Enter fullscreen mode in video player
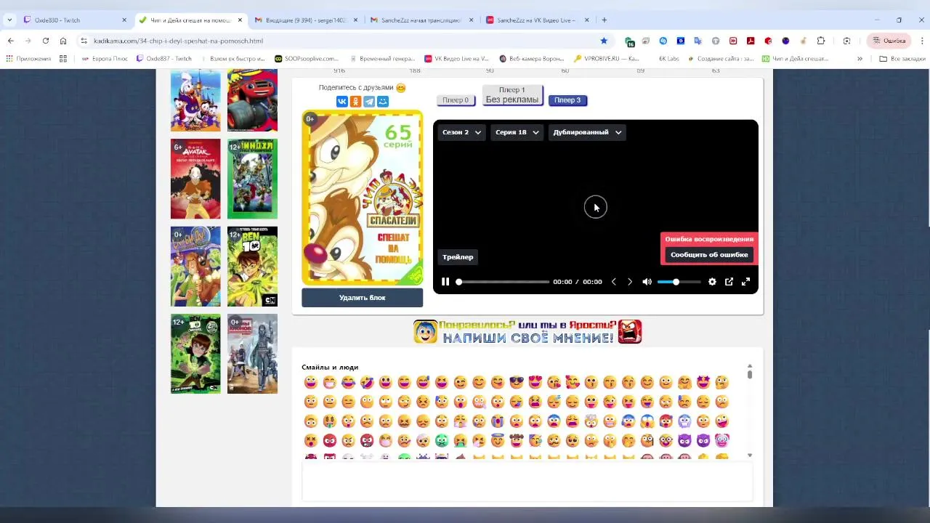 [745, 282]
